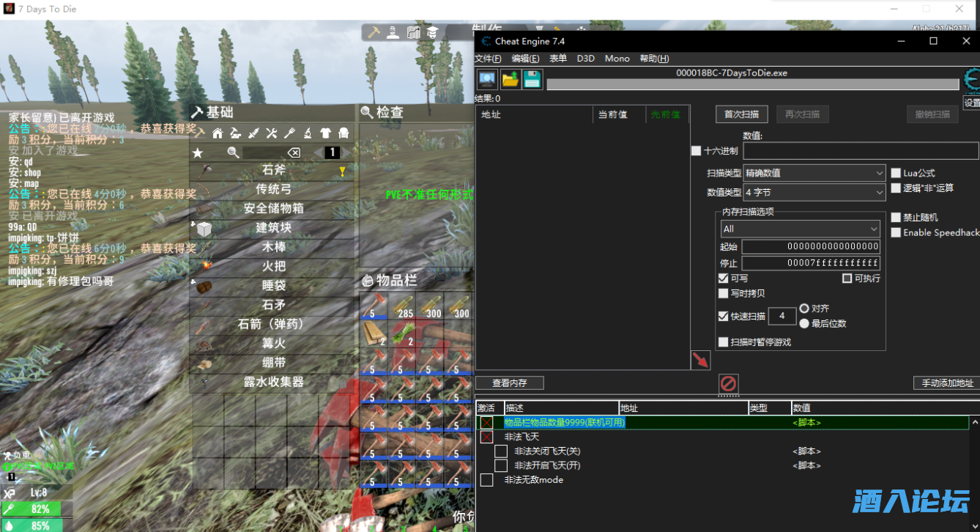Screen dimensions: 980x532
Task: Select the fork food category icon
Action: [289, 133]
